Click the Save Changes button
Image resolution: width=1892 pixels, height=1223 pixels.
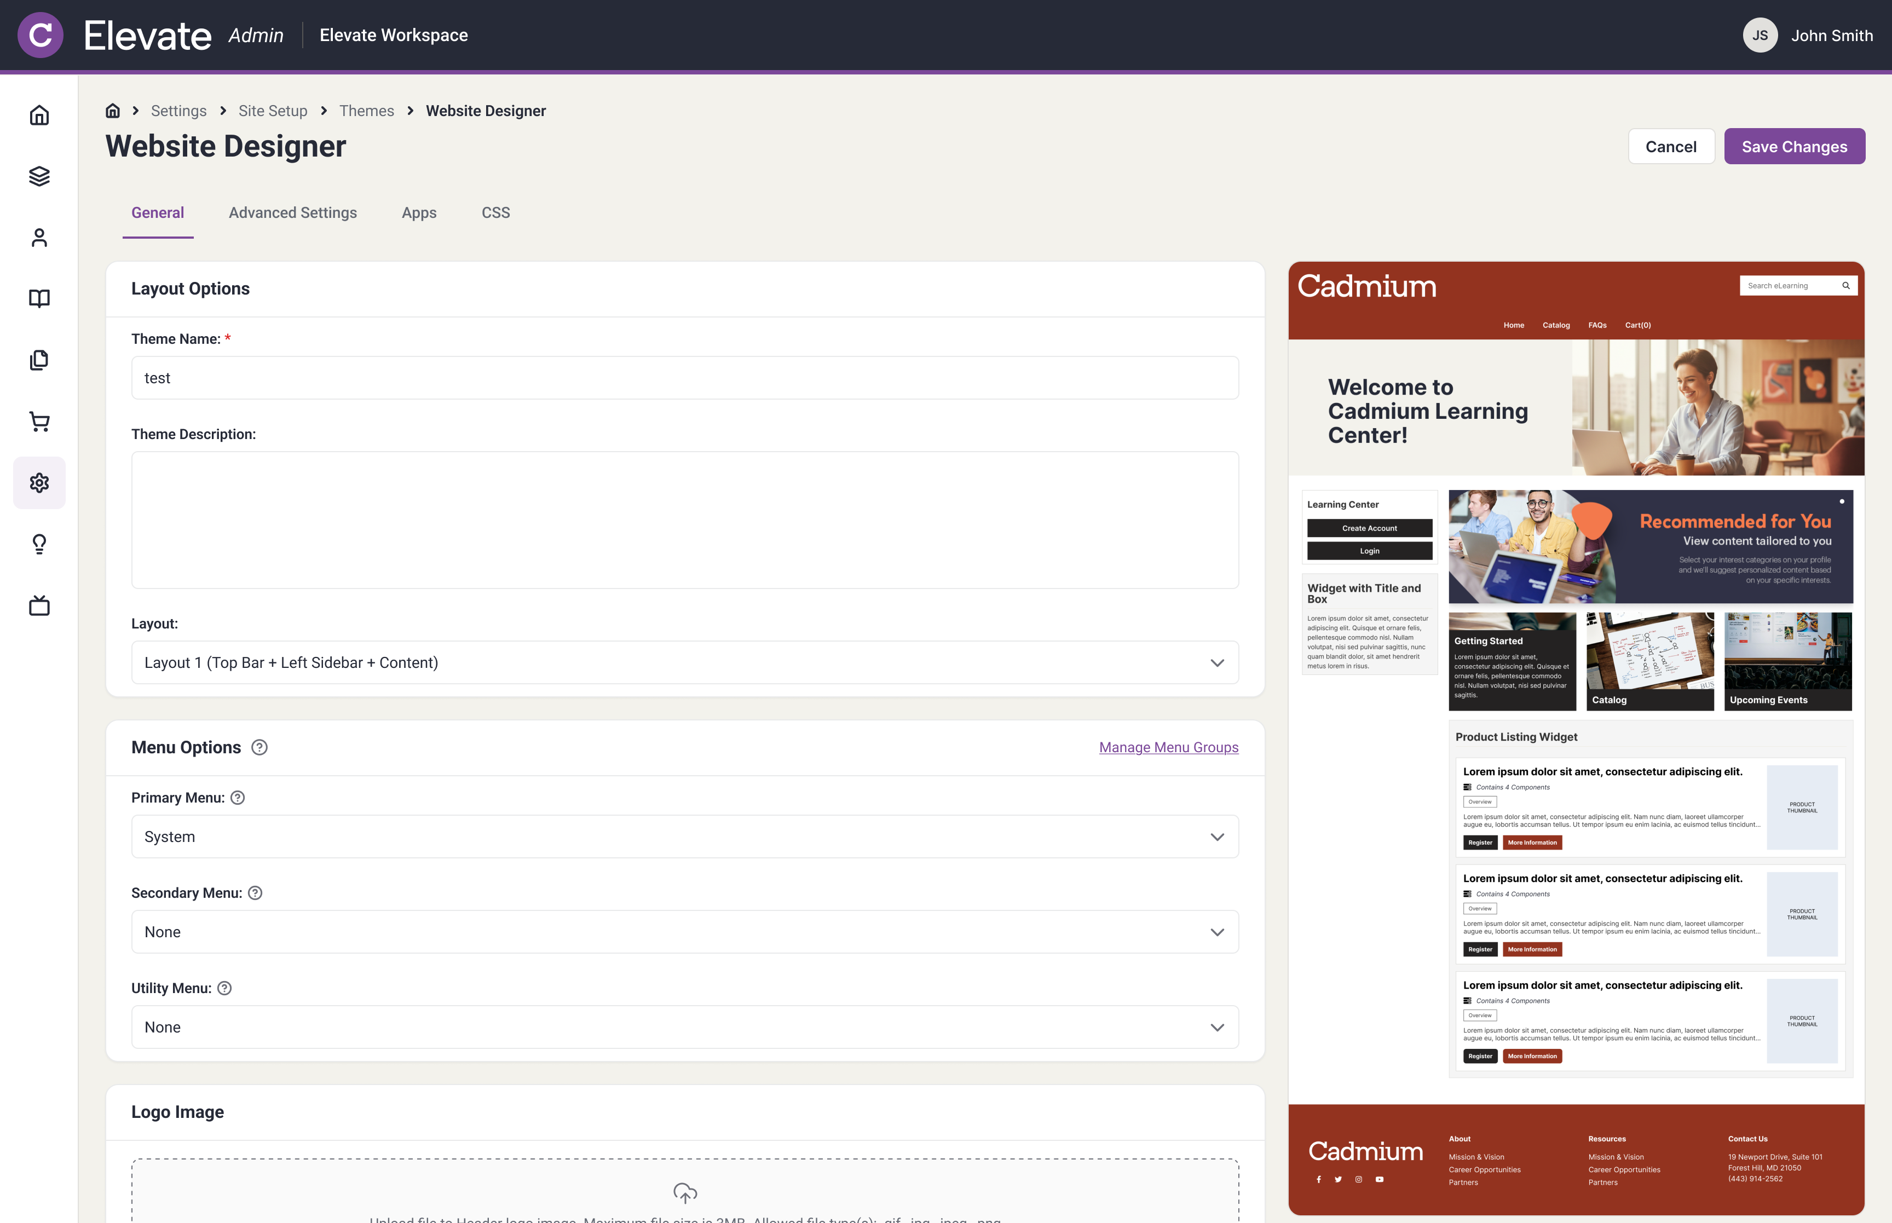pos(1795,146)
